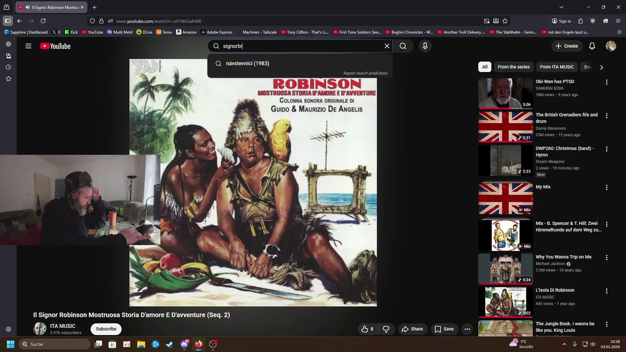Go to the YouTube home logo
626x352 pixels.
pos(55,46)
